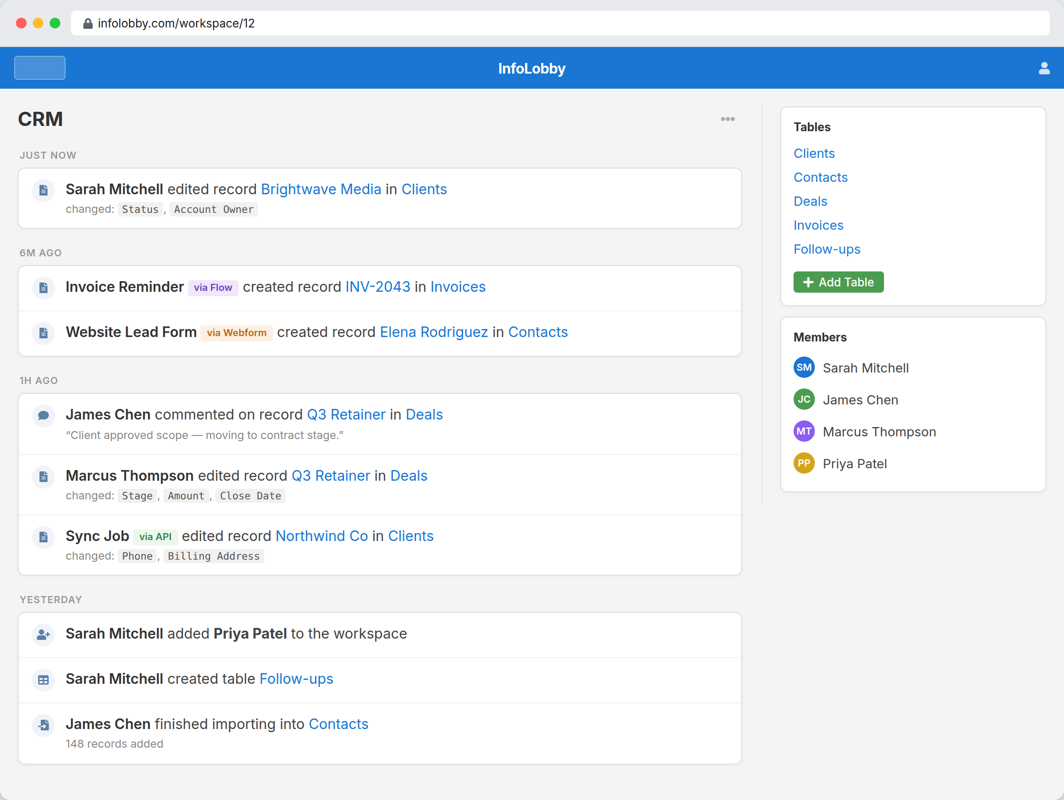Click the green maximize window button

[x=55, y=23]
